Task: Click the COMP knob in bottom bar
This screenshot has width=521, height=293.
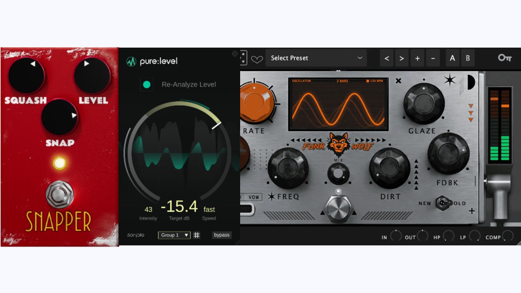Action: click(508, 236)
